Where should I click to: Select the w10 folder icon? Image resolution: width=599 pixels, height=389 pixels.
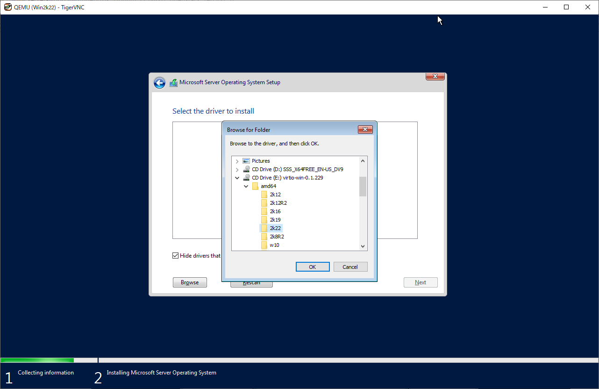(x=264, y=245)
